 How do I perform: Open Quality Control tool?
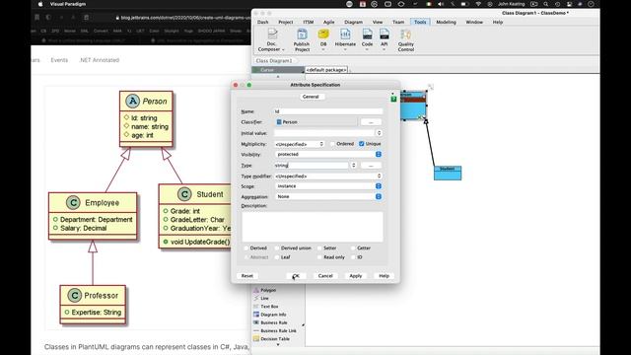click(x=405, y=40)
